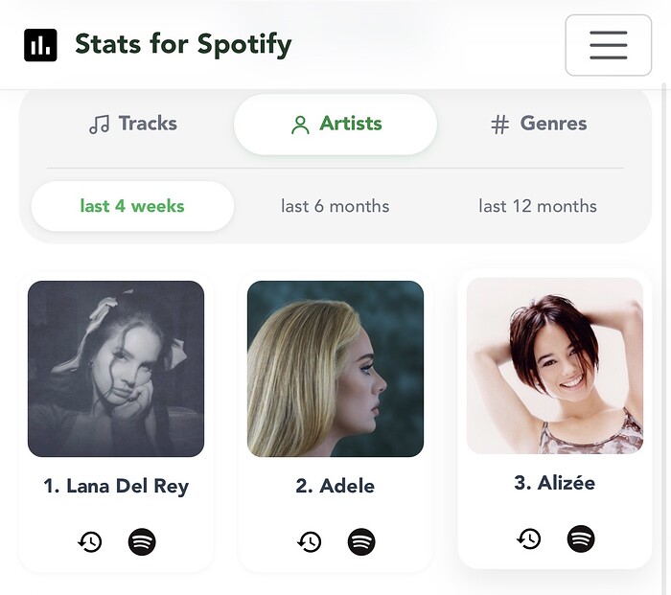View Adele's listening history clock icon

tap(309, 541)
